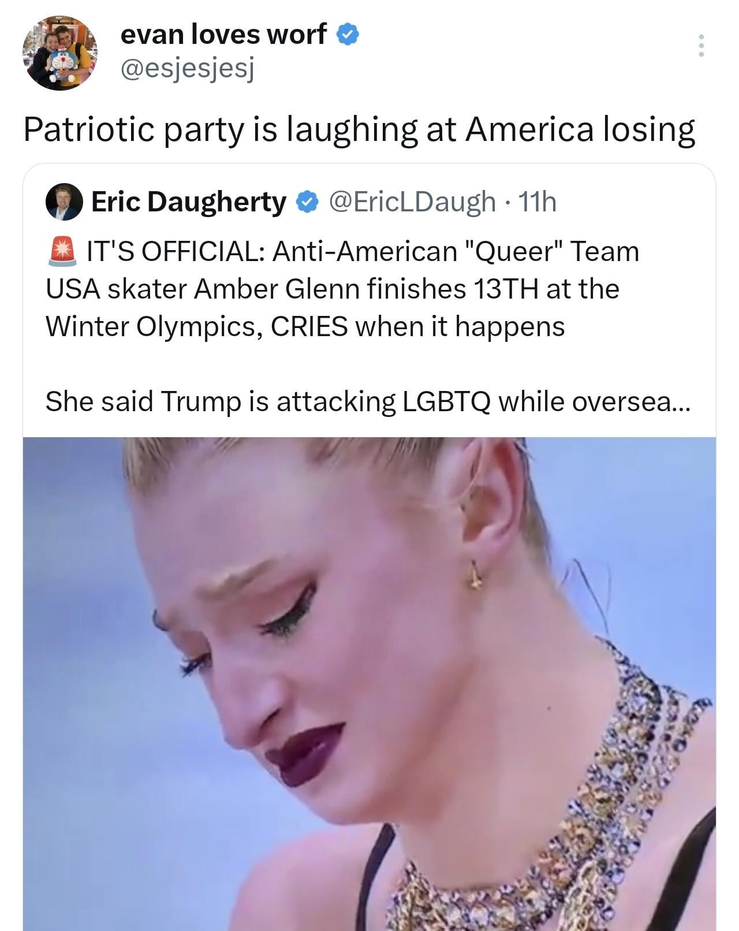Open Eric Daugherty's small avatar
This screenshot has width=739, height=931.
tap(64, 202)
